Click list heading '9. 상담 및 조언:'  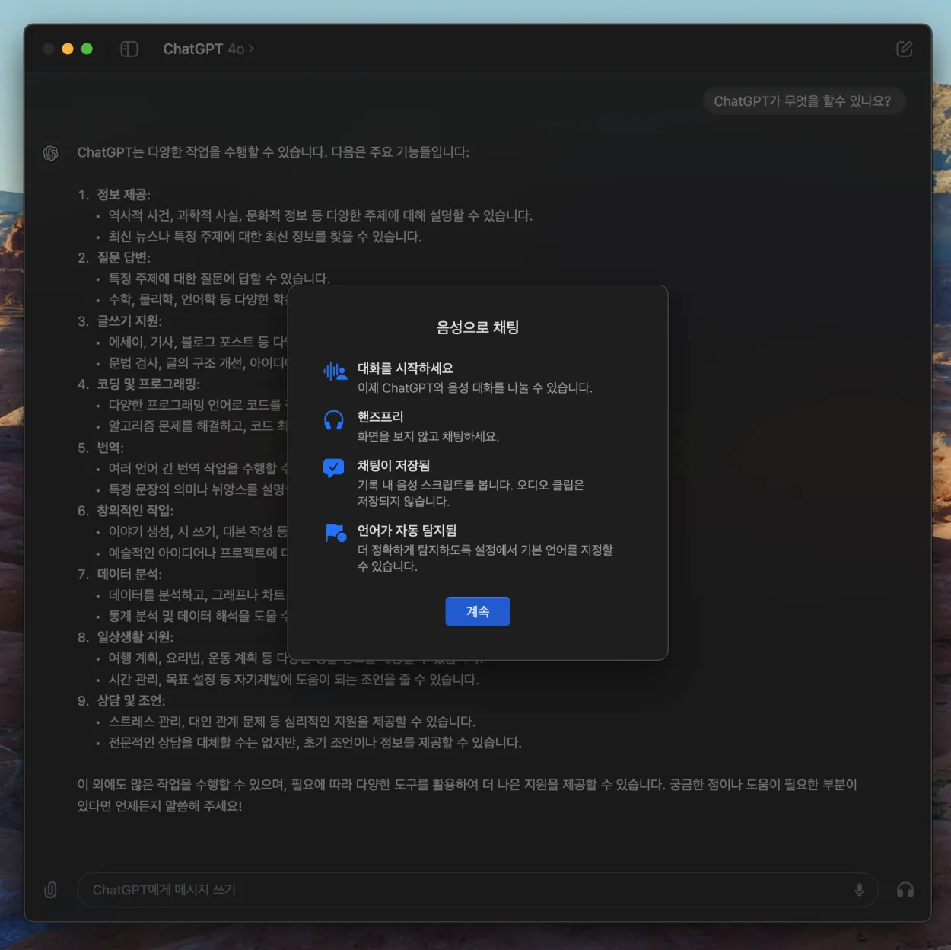(122, 700)
